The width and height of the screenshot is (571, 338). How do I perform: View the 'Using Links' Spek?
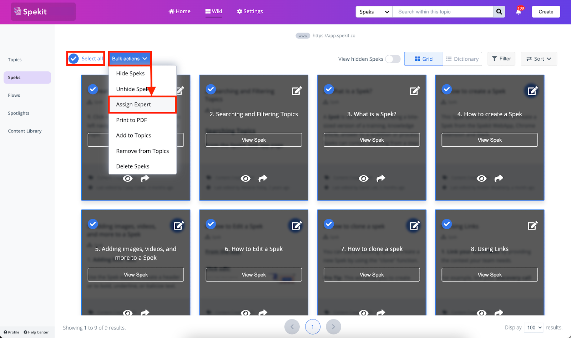pos(490,274)
